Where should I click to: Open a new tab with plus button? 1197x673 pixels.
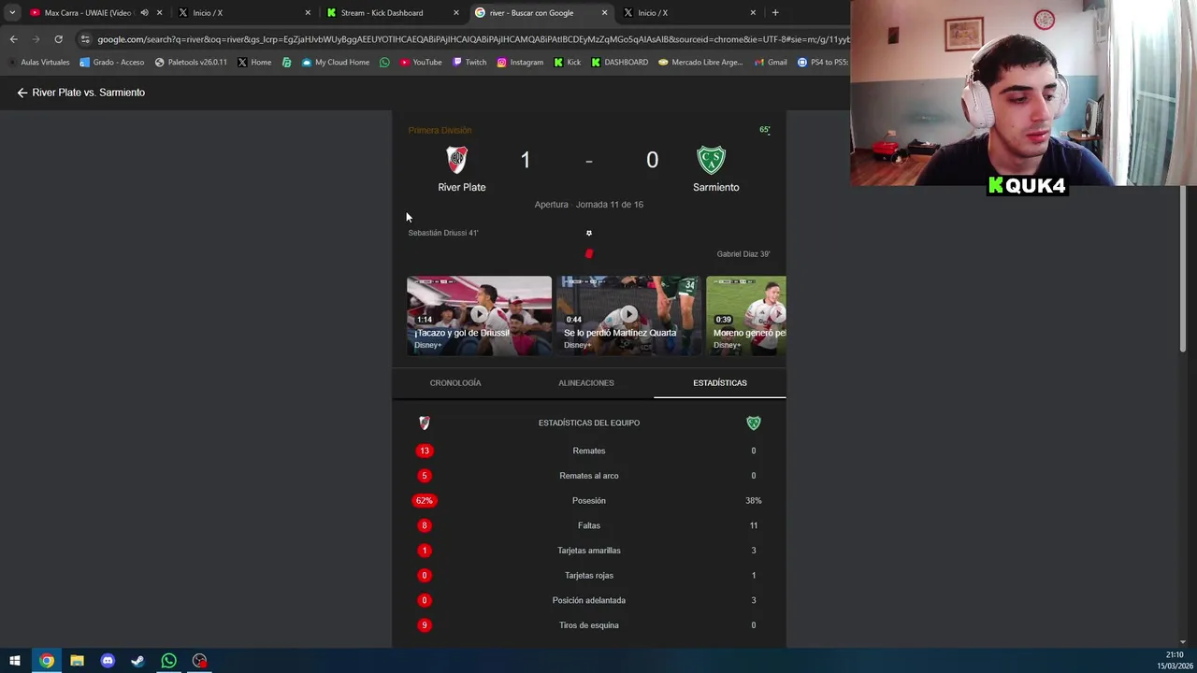[775, 13]
